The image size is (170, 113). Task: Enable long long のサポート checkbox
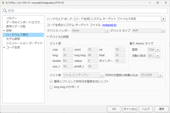pyautogui.click(x=51, y=87)
